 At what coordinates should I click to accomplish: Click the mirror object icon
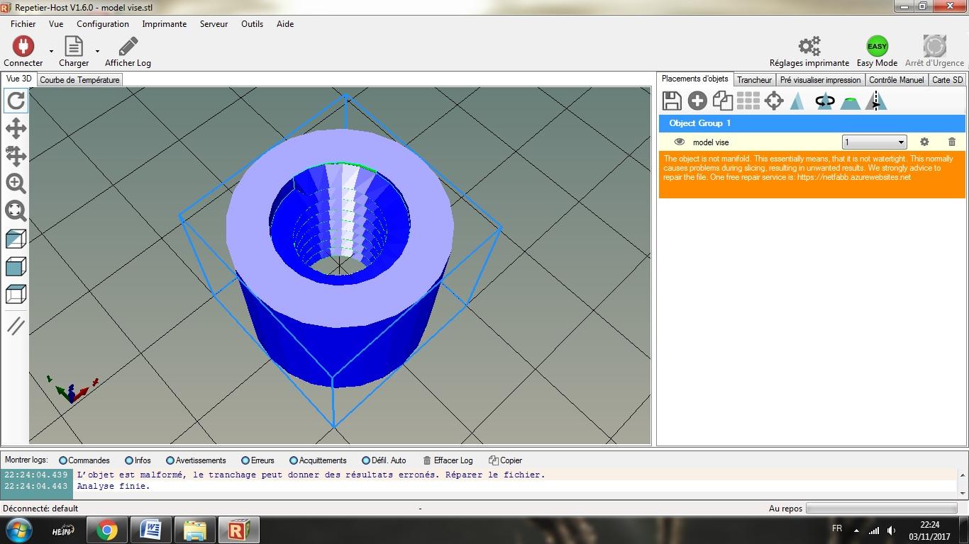click(x=876, y=101)
